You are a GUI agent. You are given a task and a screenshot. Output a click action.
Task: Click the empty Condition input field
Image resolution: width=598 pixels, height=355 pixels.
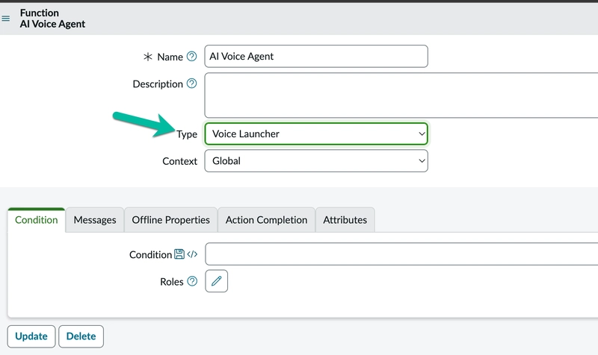(x=401, y=254)
